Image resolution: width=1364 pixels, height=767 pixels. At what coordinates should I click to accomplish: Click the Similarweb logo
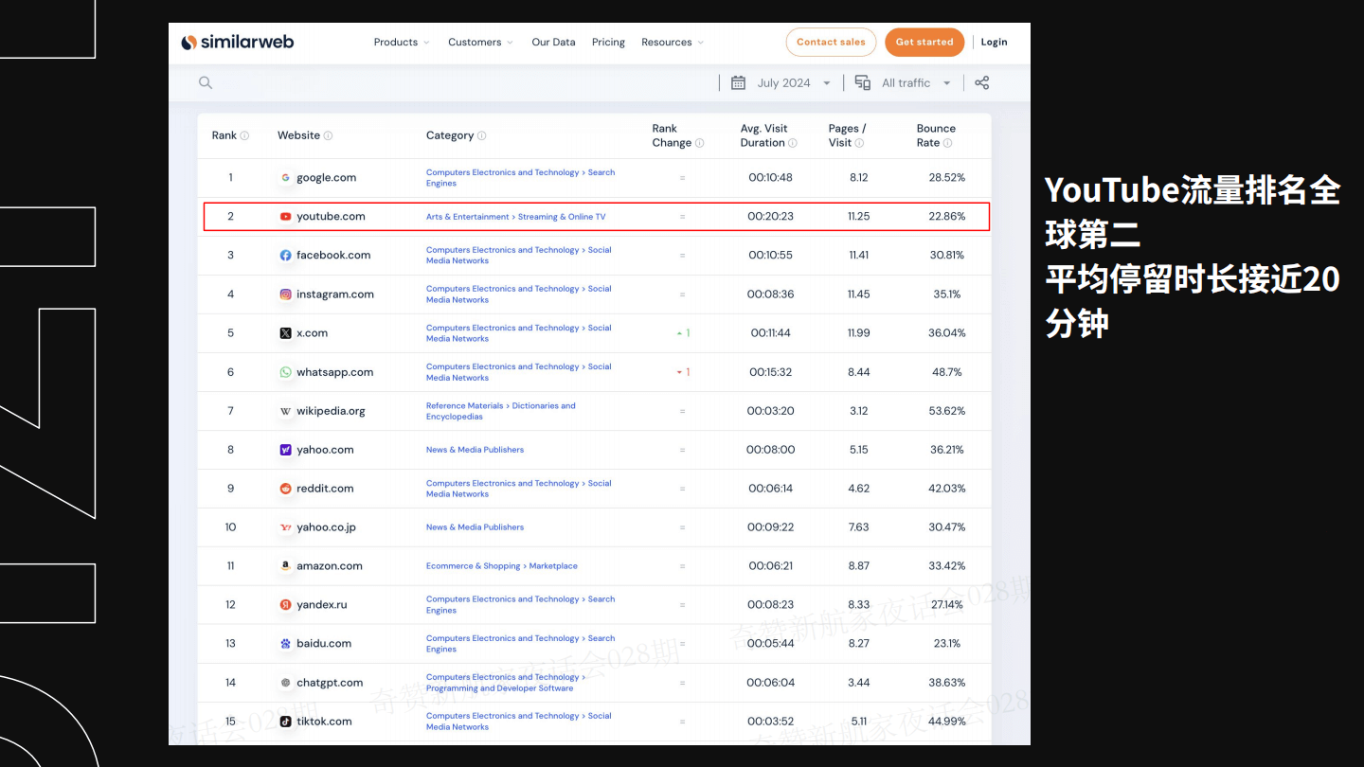click(237, 42)
